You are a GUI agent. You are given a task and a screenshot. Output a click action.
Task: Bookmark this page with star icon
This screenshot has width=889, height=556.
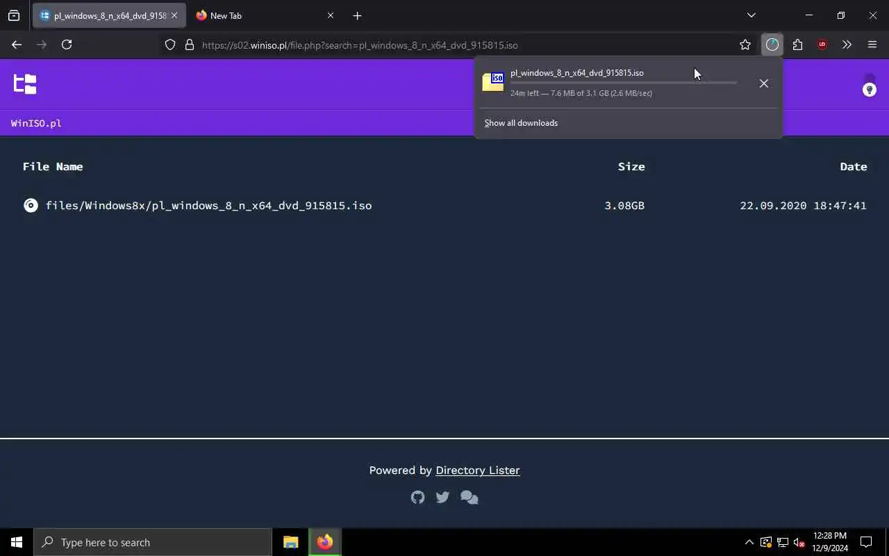745,44
